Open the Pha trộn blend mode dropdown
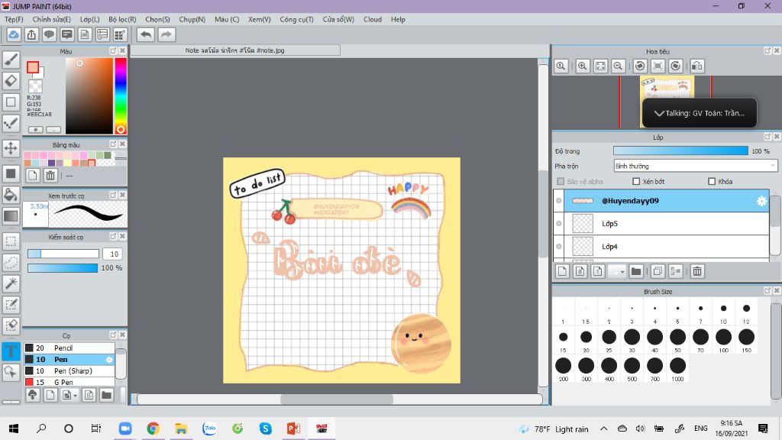The width and height of the screenshot is (782, 440). coord(695,166)
